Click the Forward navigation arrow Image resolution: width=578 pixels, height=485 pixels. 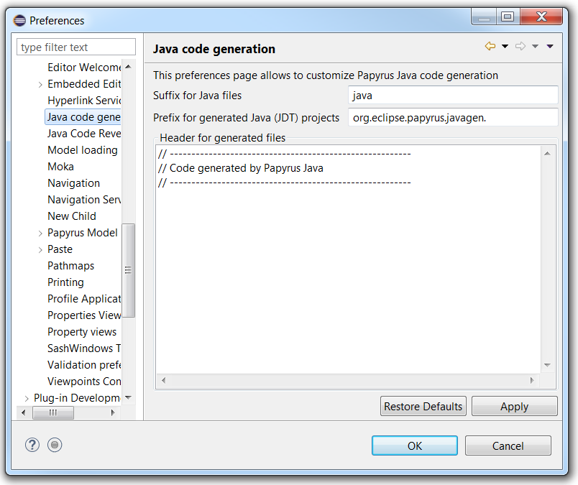pyautogui.click(x=520, y=47)
